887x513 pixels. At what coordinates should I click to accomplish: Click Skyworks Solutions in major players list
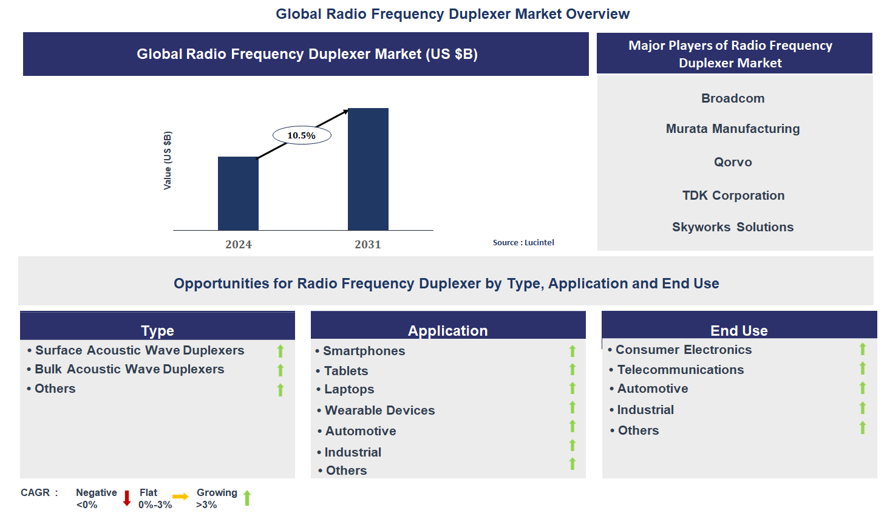[733, 227]
